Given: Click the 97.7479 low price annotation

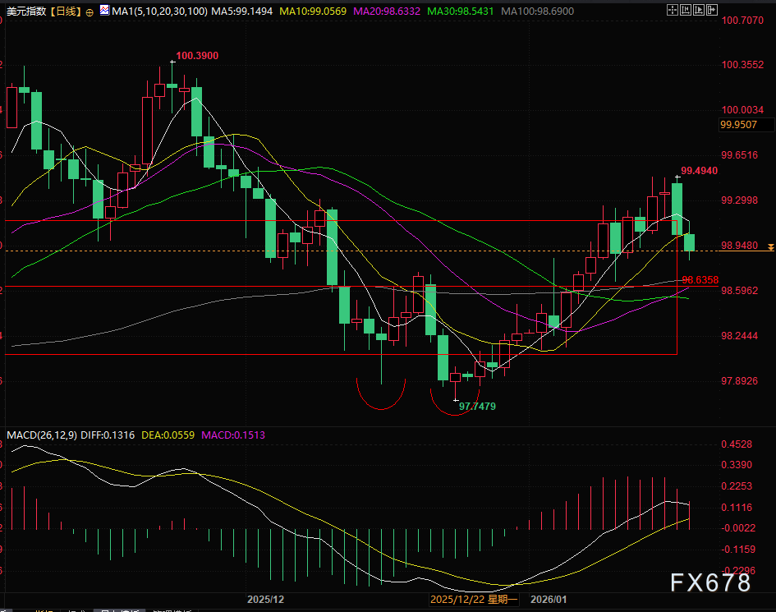Looking at the screenshot, I should pos(477,406).
